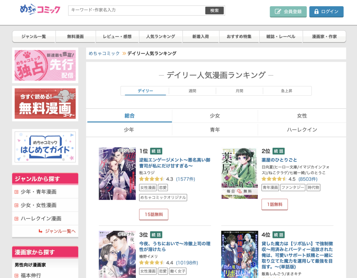Open the 無料漫画コーナー red banner
Screen dimensions: 357x278
coord(45,104)
